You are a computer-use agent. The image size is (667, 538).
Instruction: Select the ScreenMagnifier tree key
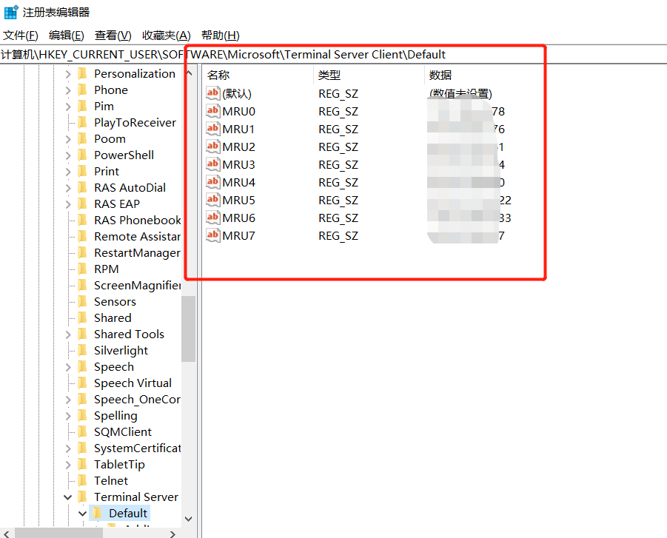click(138, 286)
